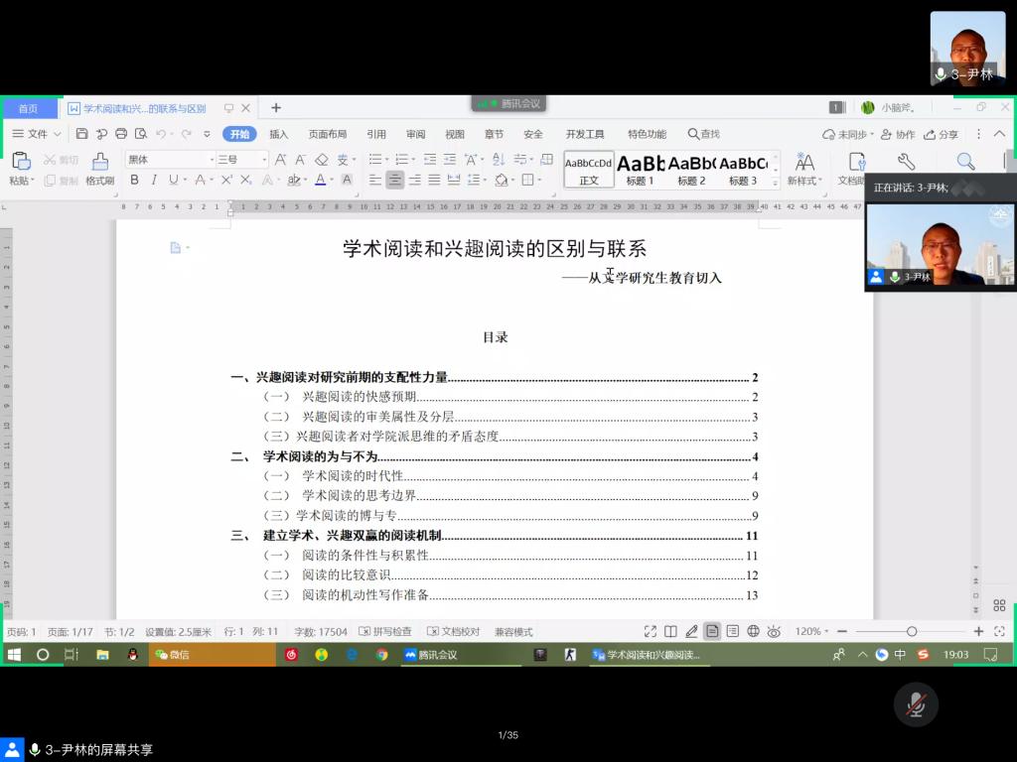Screen dimensions: 1017x762
Task: Click the fullscreen icon in the status bar
Action: [651, 631]
